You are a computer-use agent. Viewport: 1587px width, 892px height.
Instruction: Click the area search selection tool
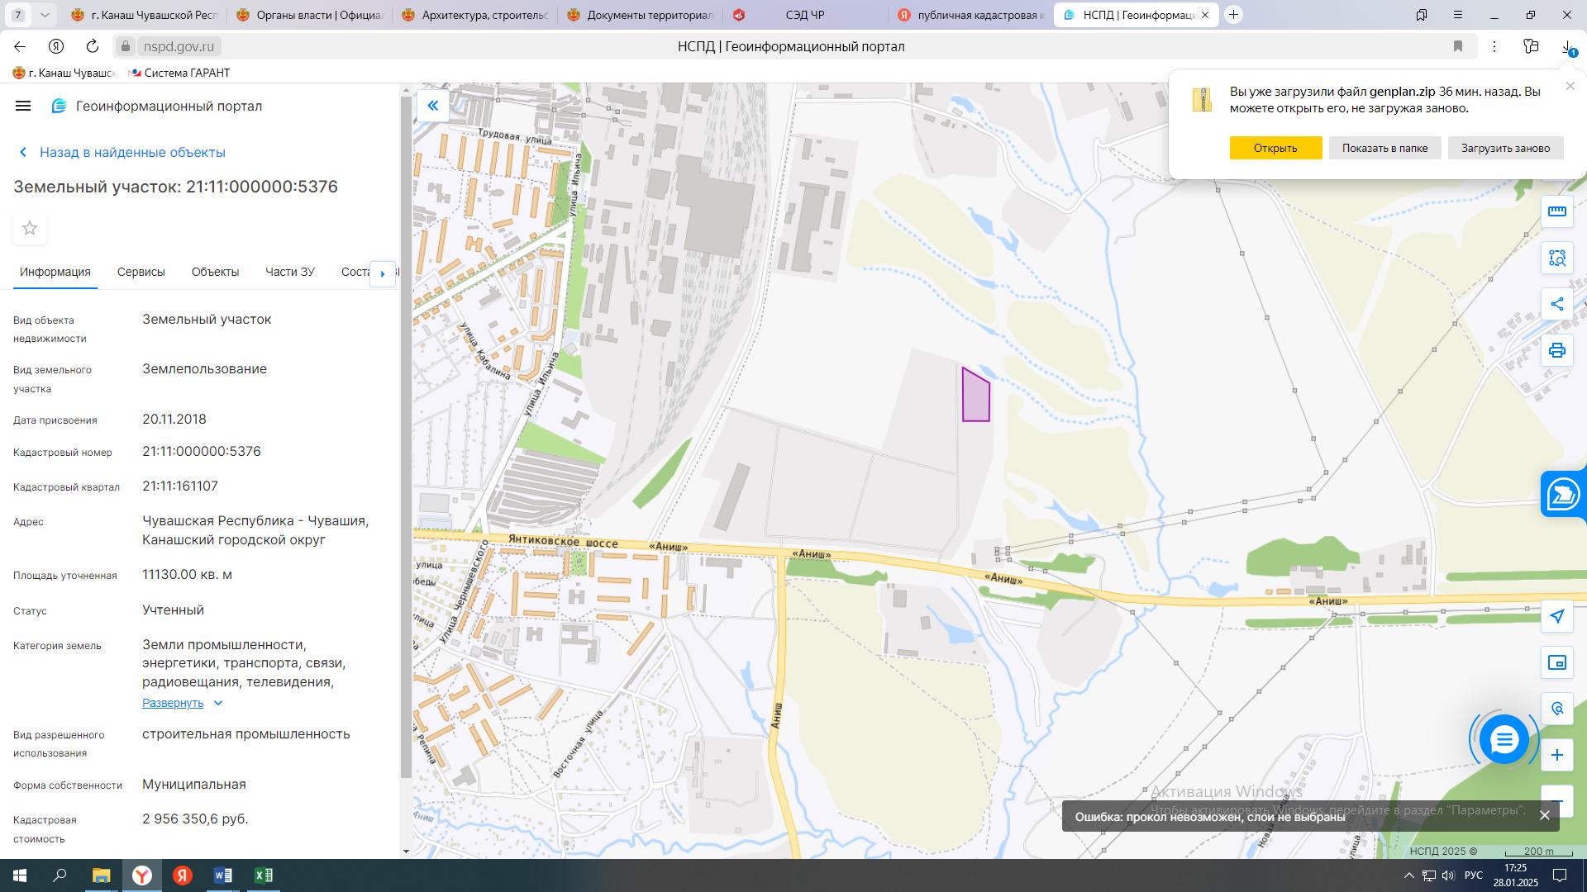tap(1557, 259)
